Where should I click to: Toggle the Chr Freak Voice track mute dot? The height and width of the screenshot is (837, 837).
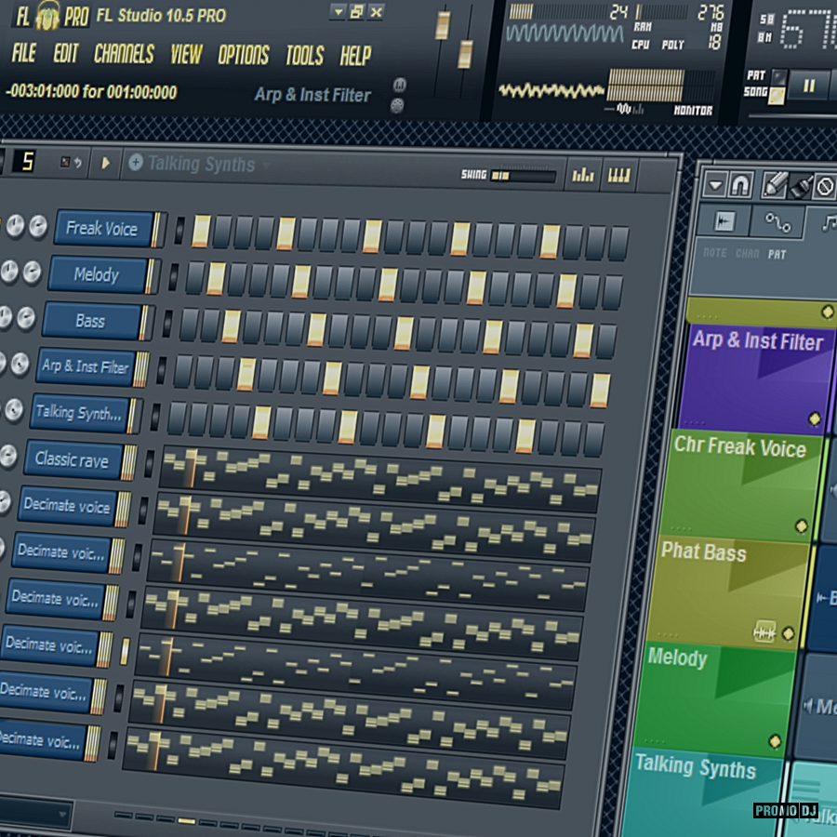coord(802,525)
